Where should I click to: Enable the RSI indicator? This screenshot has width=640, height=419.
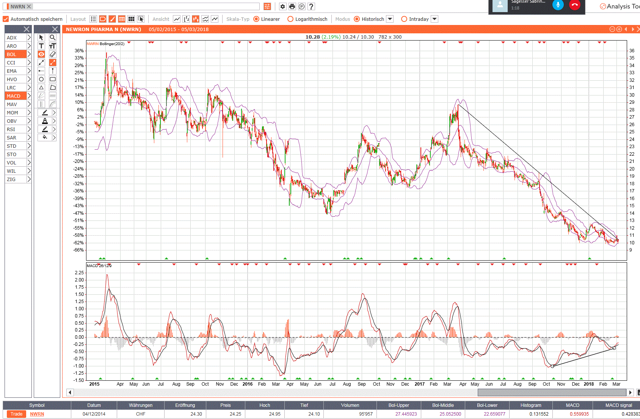(x=16, y=129)
